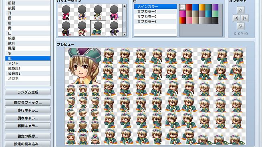Select the highlighted 服 parts entry

pyautogui.click(x=28, y=58)
